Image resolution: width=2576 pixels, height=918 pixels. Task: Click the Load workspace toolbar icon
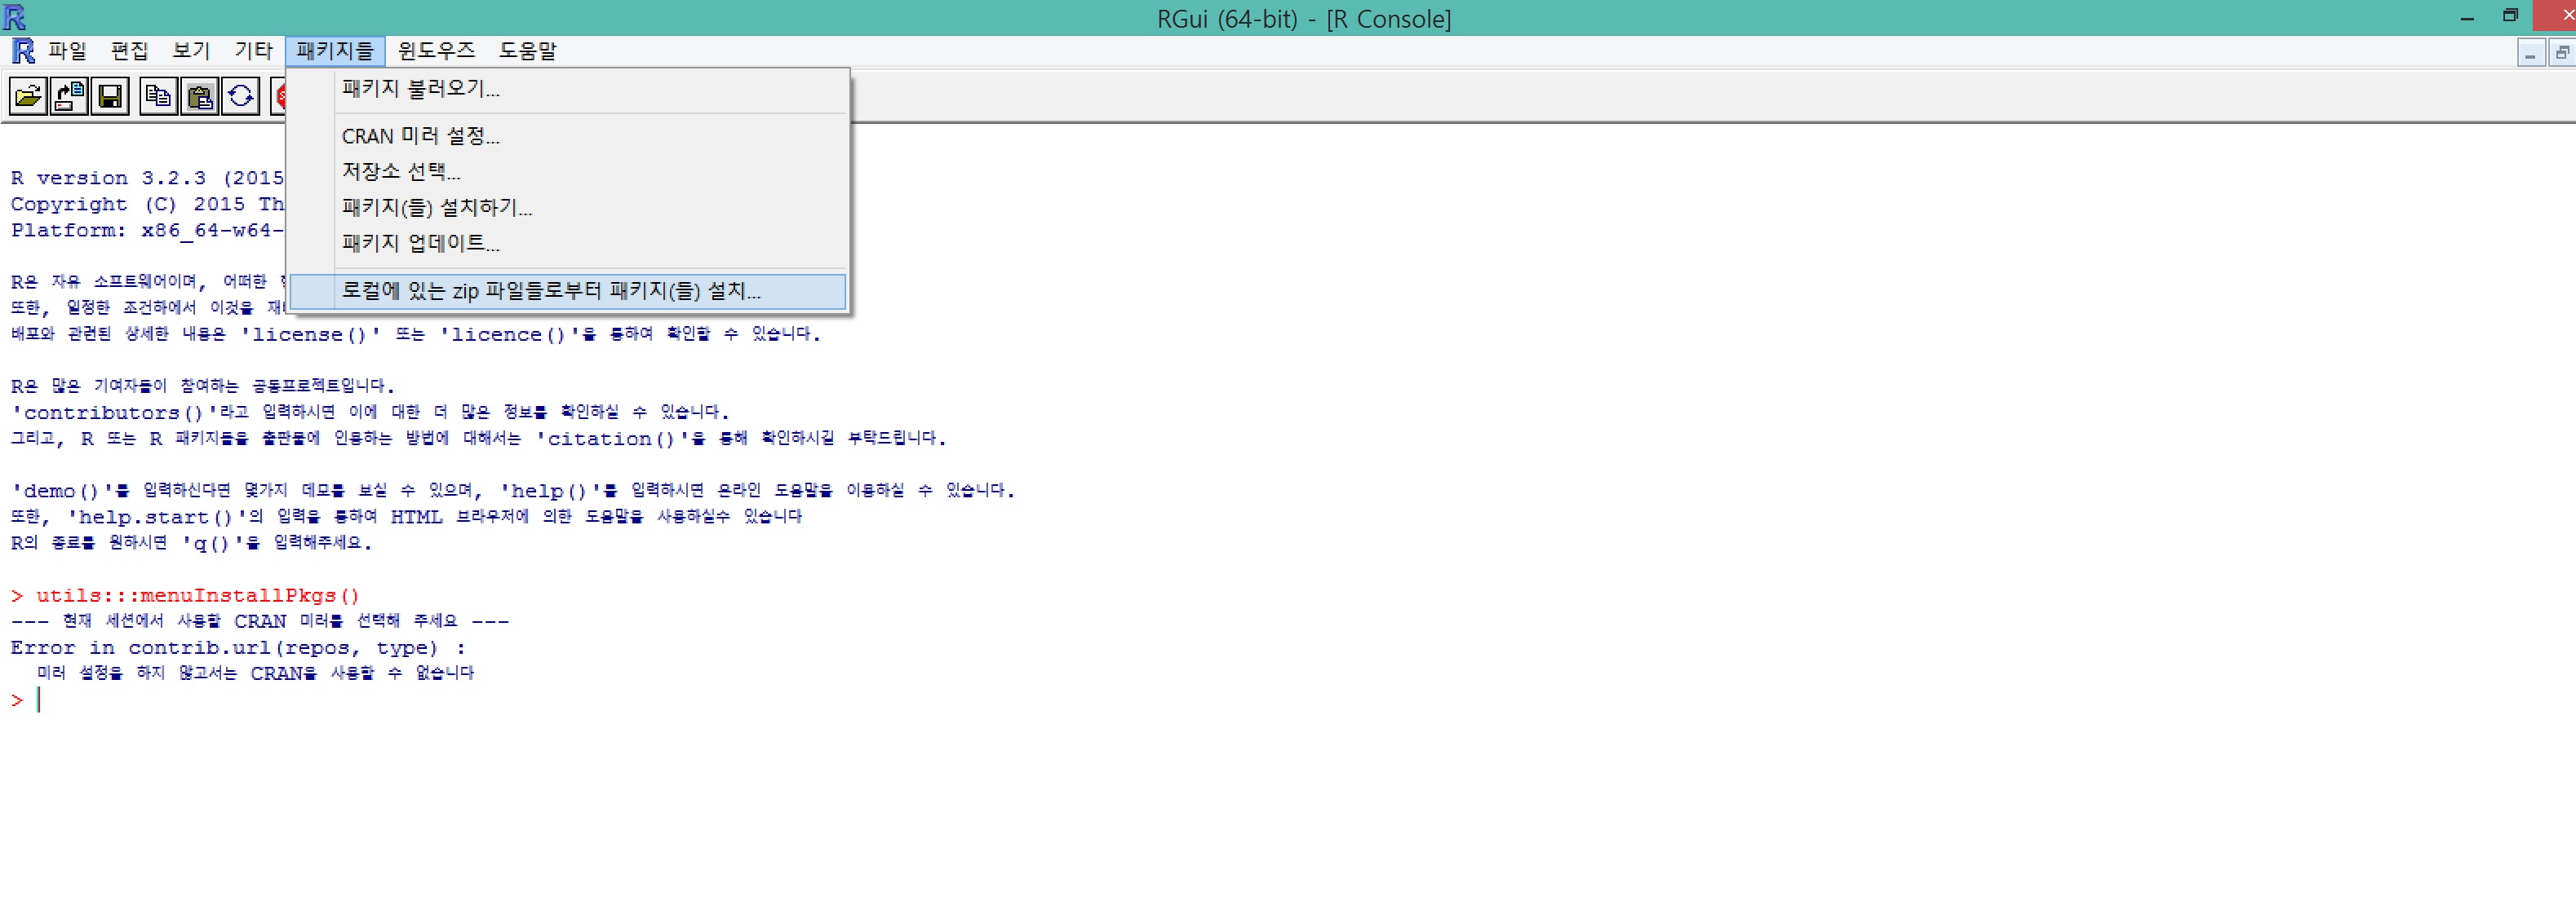(69, 96)
